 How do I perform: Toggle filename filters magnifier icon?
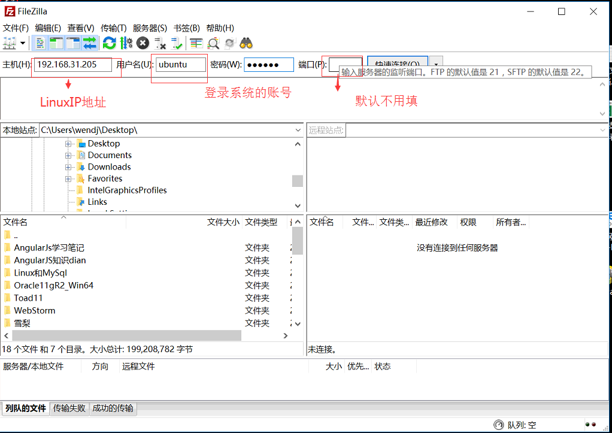tap(213, 43)
